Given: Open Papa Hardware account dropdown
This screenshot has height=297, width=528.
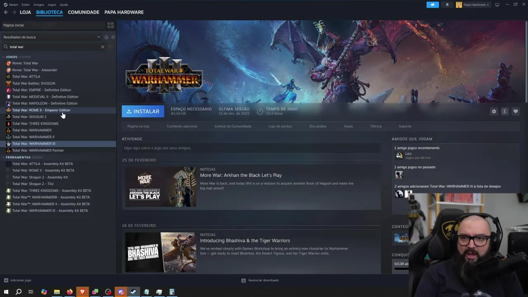Looking at the screenshot, I should click(x=473, y=5).
